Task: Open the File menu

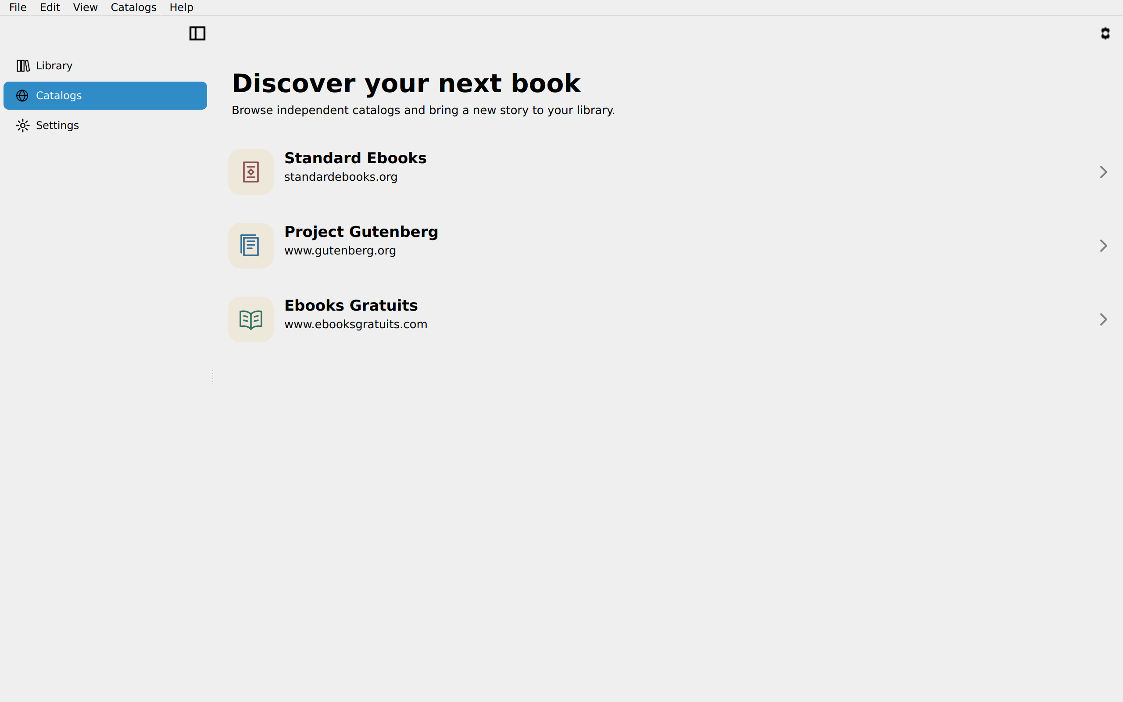Action: point(18,7)
